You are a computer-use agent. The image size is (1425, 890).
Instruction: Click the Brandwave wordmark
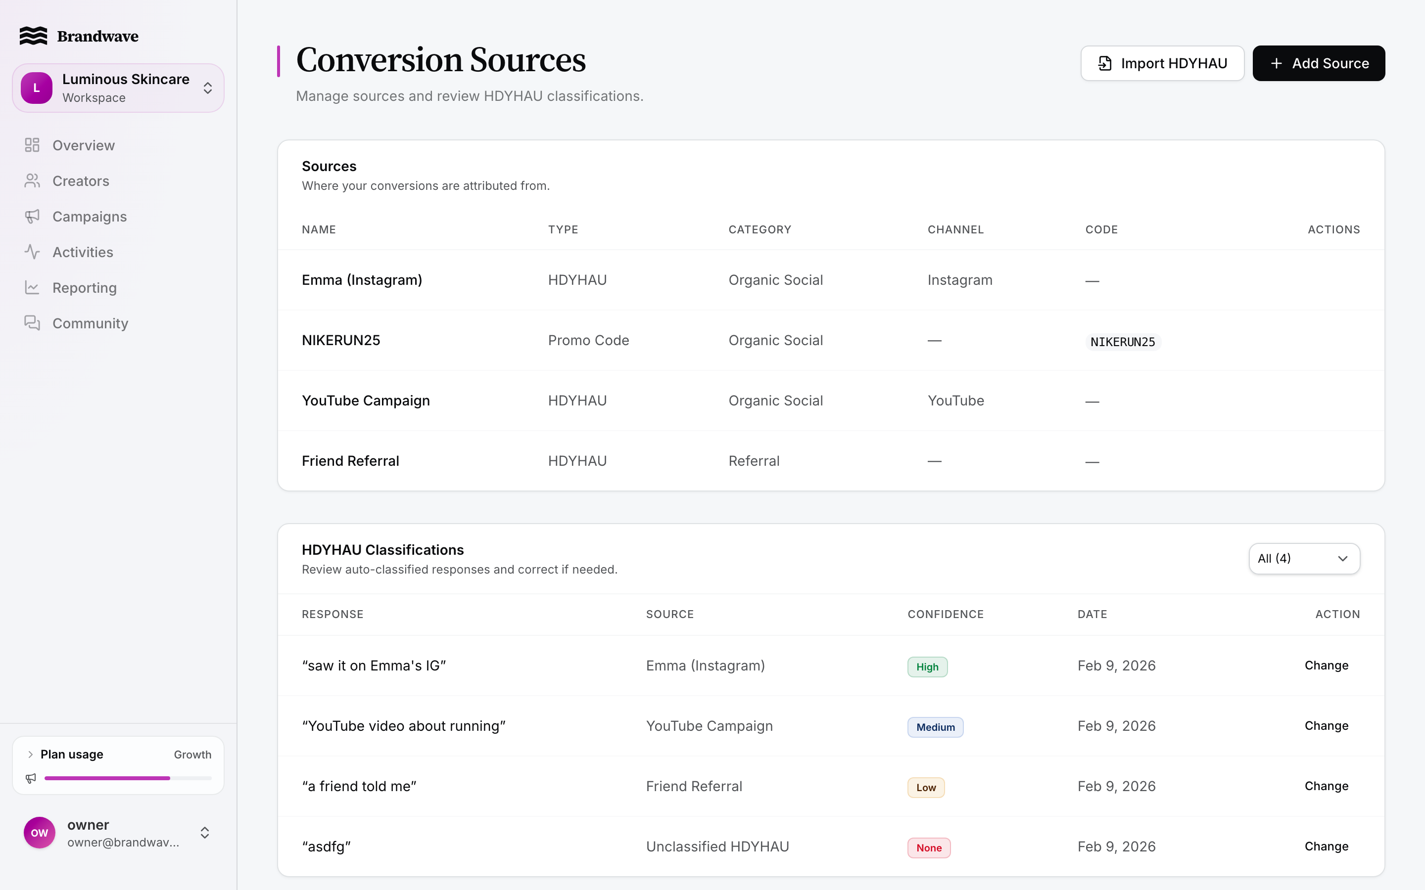click(x=98, y=36)
